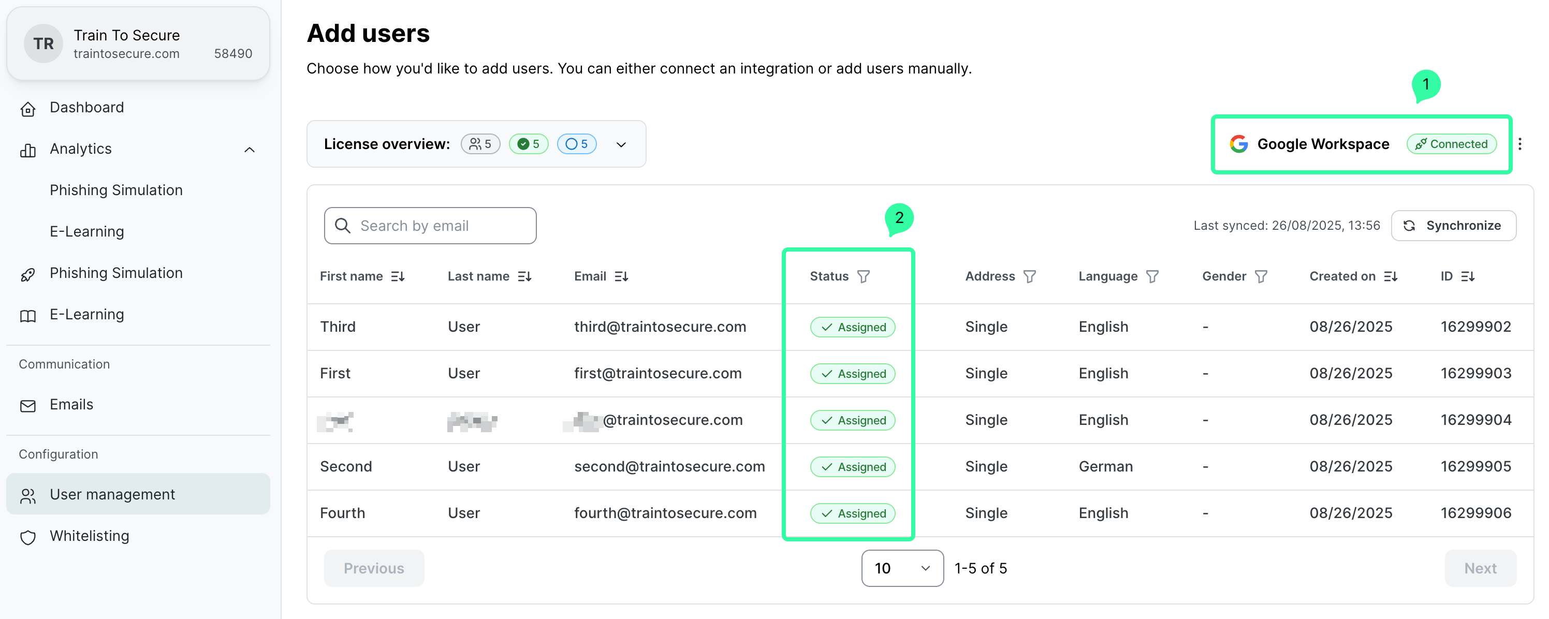Sort table by ID column icon
Screen dimensions: 1549x619
pyautogui.click(x=1468, y=276)
